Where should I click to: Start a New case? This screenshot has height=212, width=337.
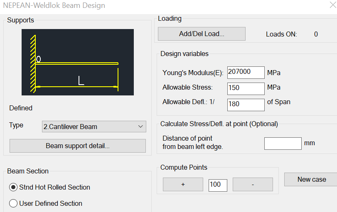click(311, 179)
